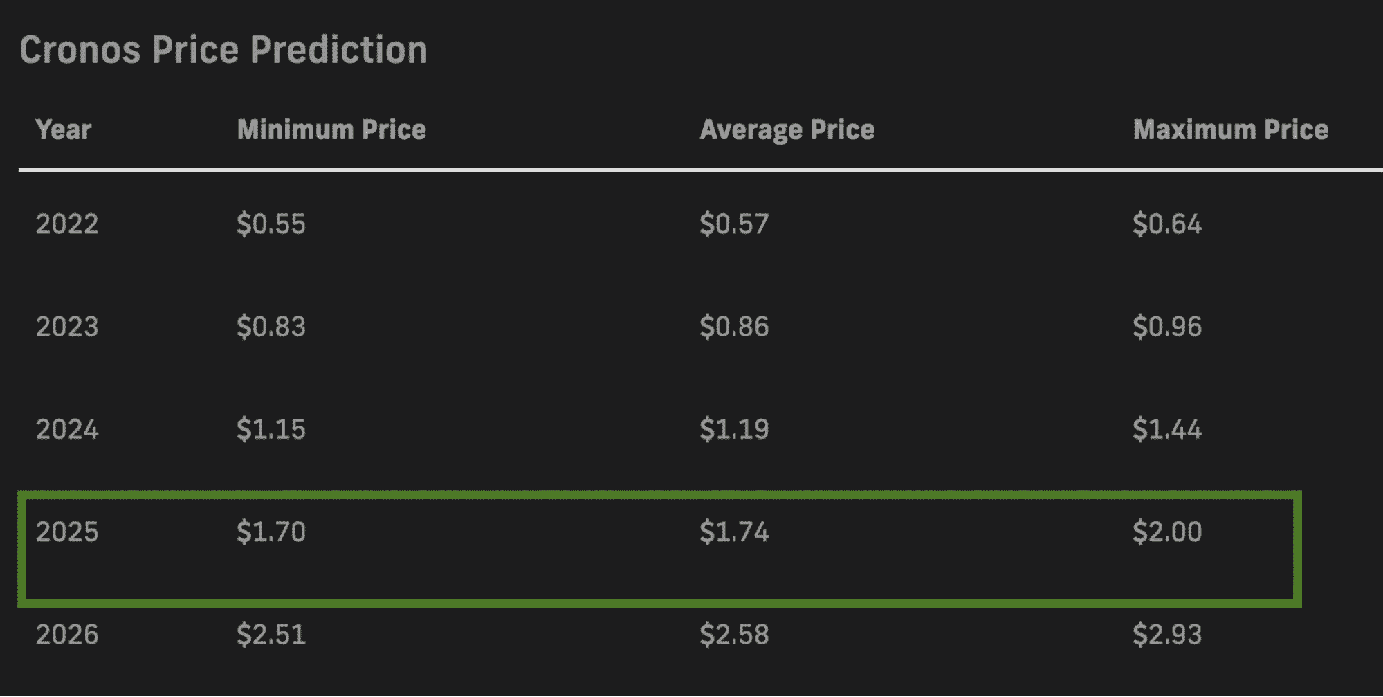
Task: Click the $1.74 average price value
Action: pos(734,532)
